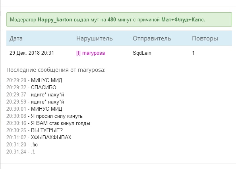
Task: Click the СПАСИБО message line
Action: click(x=31, y=87)
